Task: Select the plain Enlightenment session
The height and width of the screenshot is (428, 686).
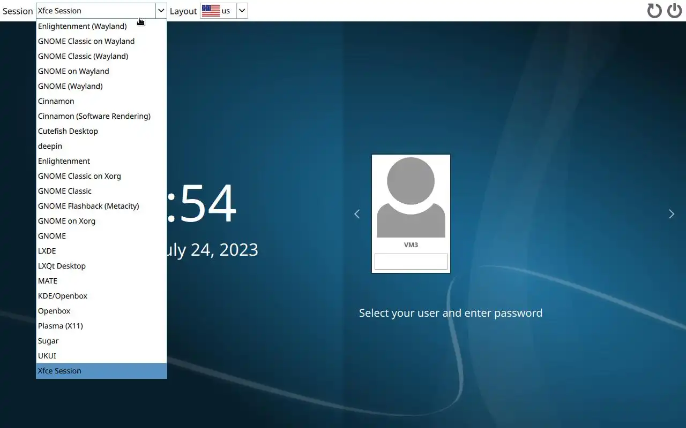Action: click(x=101, y=161)
